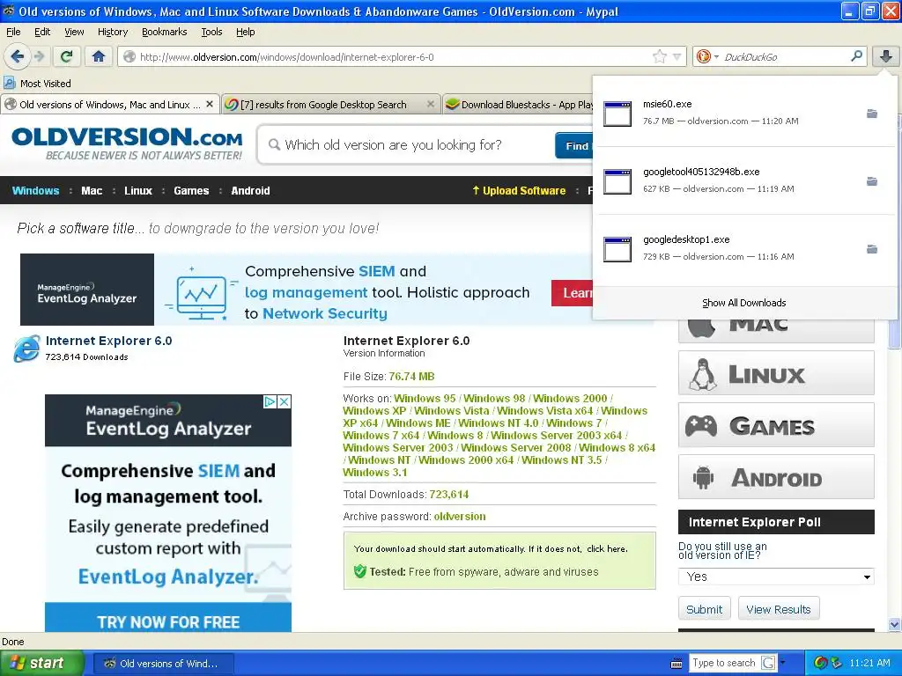This screenshot has width=902, height=676.
Task: Open the Bookmarks menu
Action: [x=164, y=32]
